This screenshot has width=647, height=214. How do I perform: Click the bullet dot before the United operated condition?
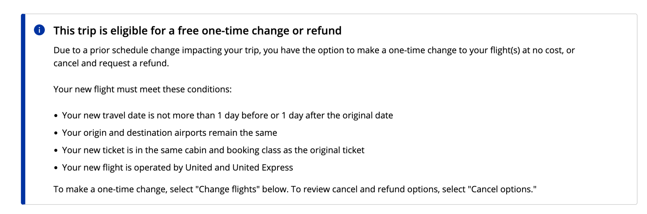(x=56, y=168)
